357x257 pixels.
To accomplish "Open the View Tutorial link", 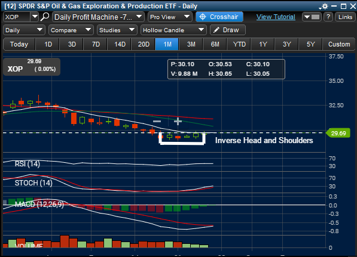I will 276,17.
